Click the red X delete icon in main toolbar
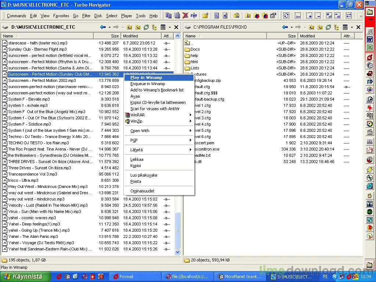The width and height of the screenshot is (376, 282). (x=185, y=16)
